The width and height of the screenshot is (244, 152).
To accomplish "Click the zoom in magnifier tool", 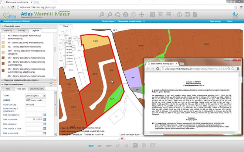I will coord(102,15).
